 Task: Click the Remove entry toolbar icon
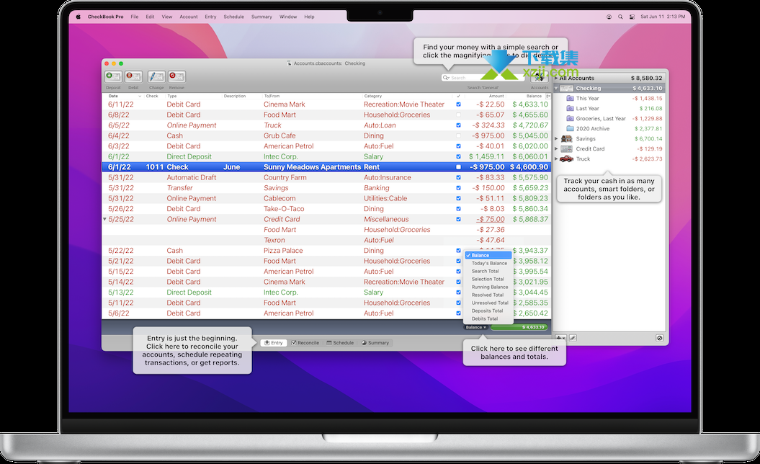[176, 76]
